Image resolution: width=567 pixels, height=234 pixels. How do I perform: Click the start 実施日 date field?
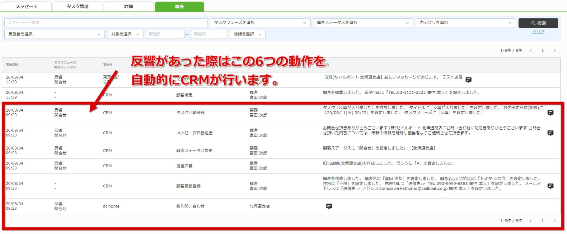point(165,34)
